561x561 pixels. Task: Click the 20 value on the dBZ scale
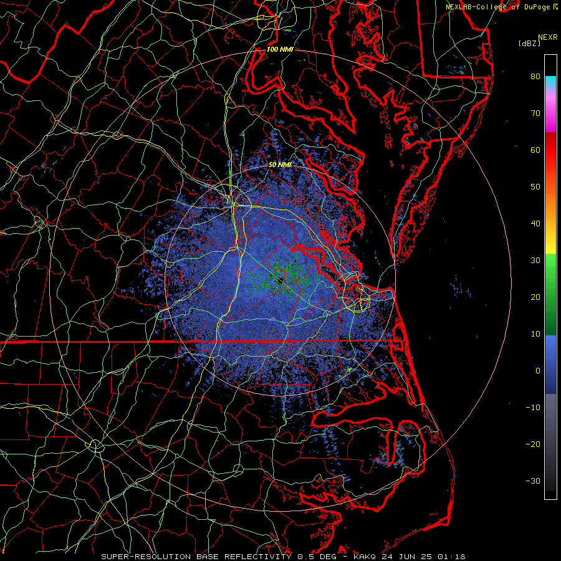pyautogui.click(x=535, y=297)
